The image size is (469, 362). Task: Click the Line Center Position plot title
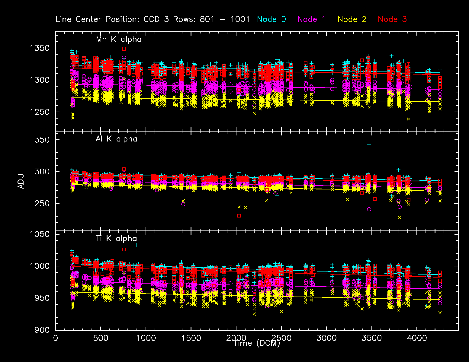click(153, 19)
